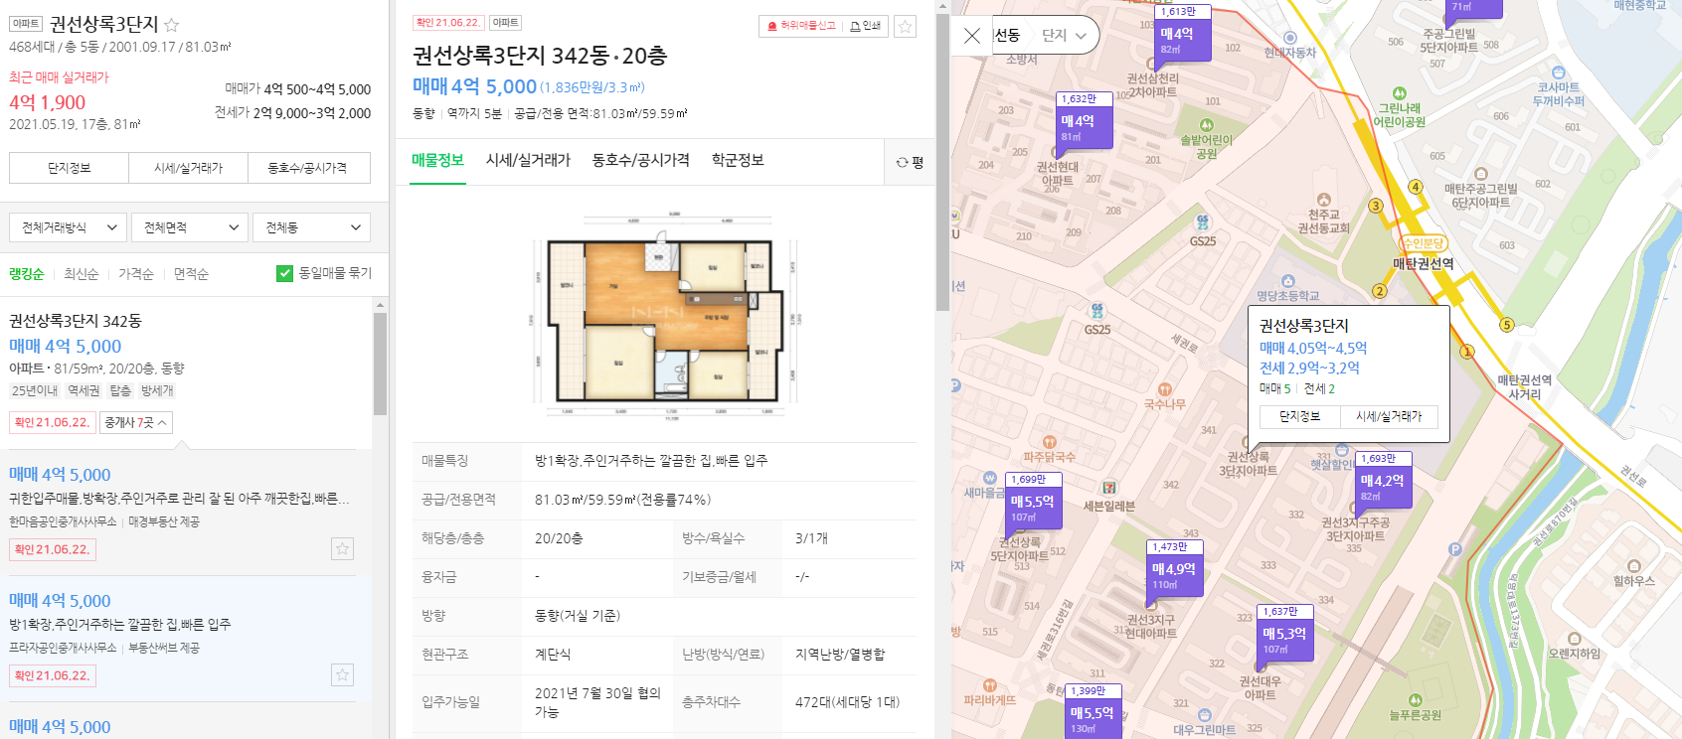Screen dimensions: 1682x739
Task: Select the 매 5.5억 107㎡ map marker
Action: click(1034, 505)
